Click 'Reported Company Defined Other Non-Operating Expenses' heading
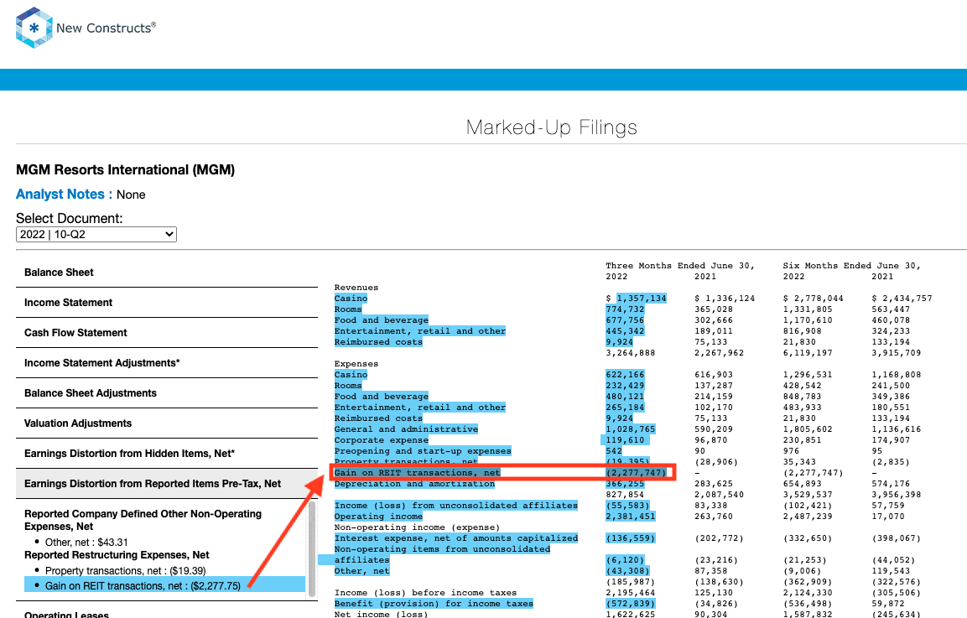The height and width of the screenshot is (618, 967). tap(143, 520)
